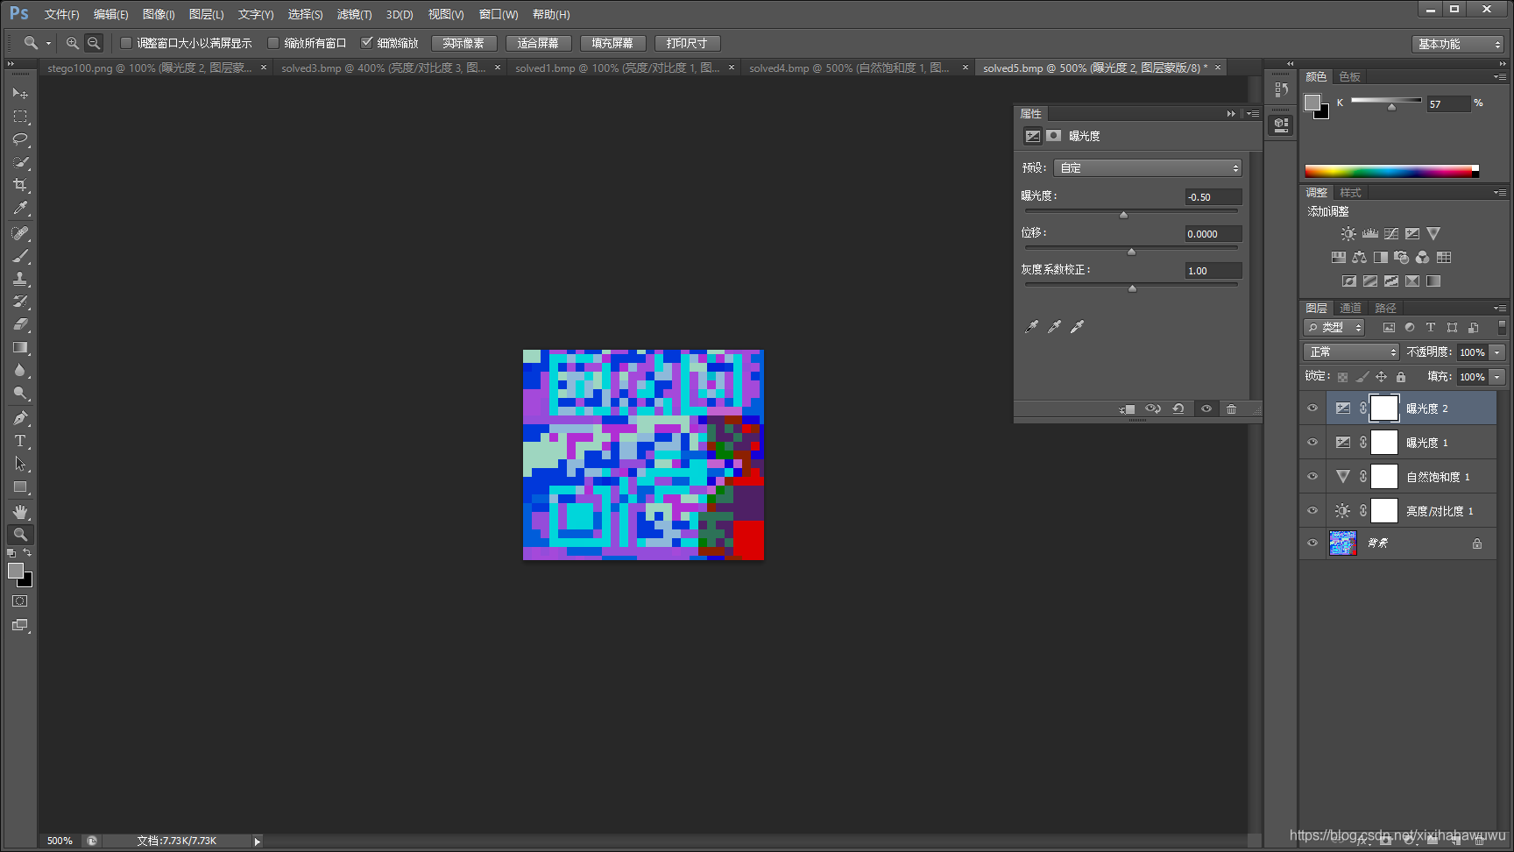The height and width of the screenshot is (852, 1514).
Task: Open the 图像(I) menu
Action: click(159, 15)
